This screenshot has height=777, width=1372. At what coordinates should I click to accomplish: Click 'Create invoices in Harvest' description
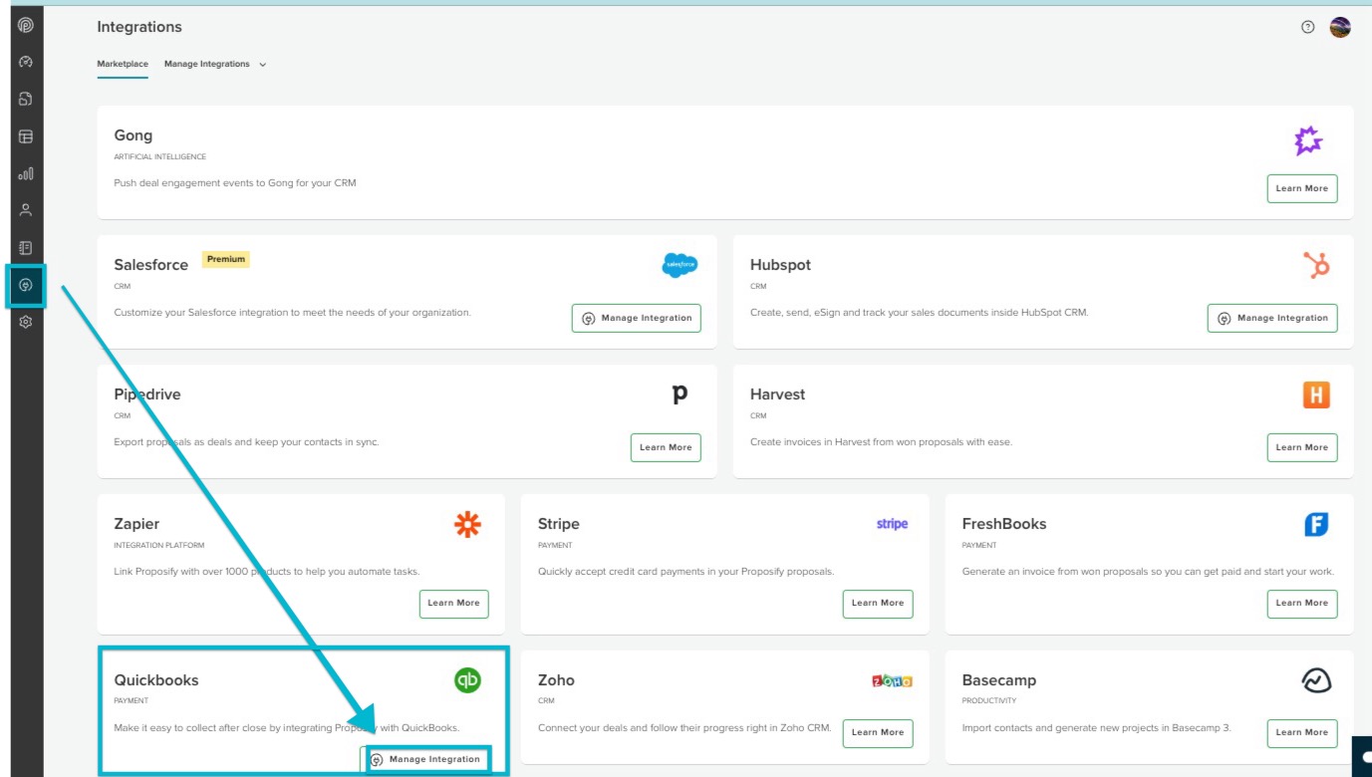[881, 442]
